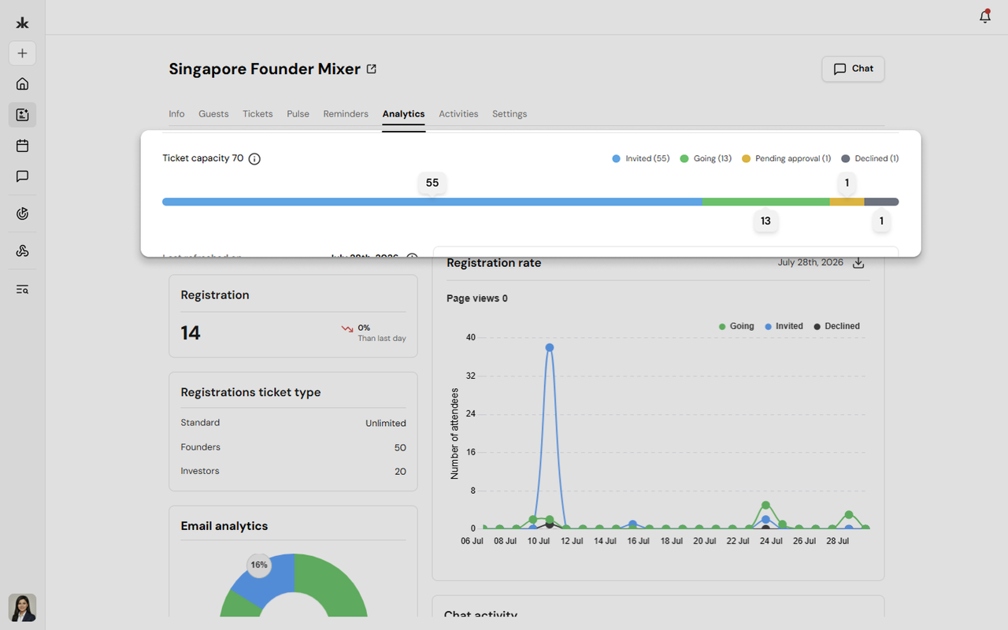Open the pie chart analytics sidebar icon
1008x630 pixels.
(22, 213)
